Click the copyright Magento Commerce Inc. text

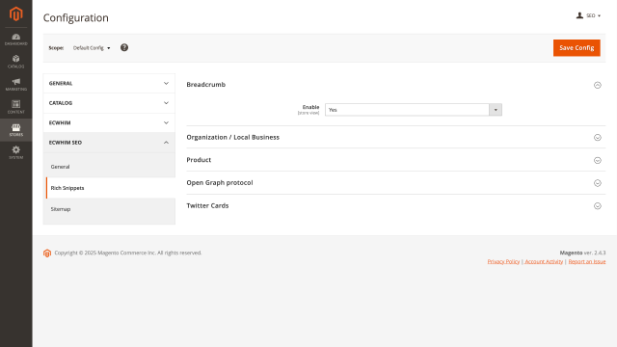tap(128, 253)
